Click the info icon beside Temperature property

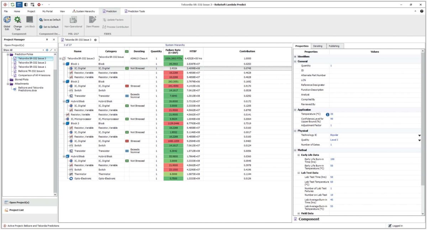pos(327,114)
